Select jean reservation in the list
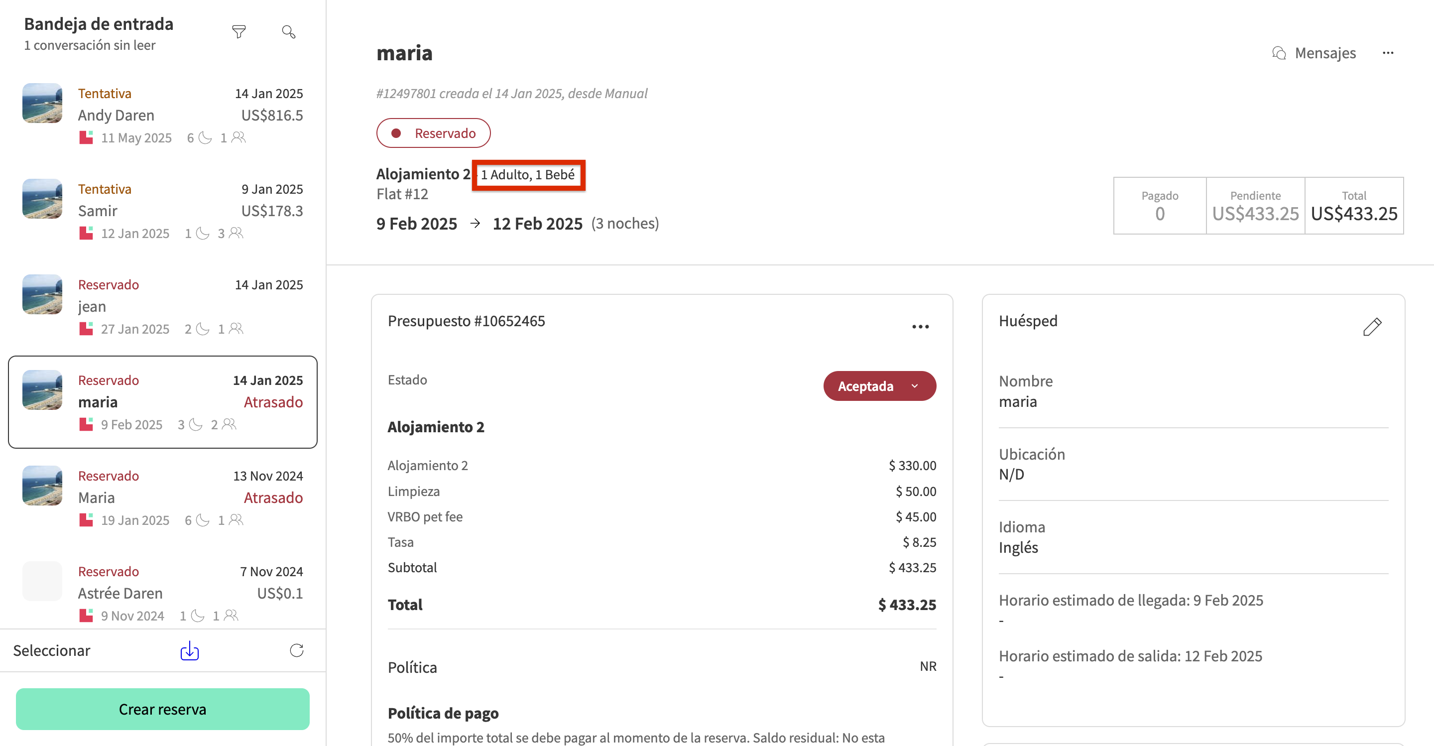Viewport: 1434px width, 746px height. click(162, 306)
